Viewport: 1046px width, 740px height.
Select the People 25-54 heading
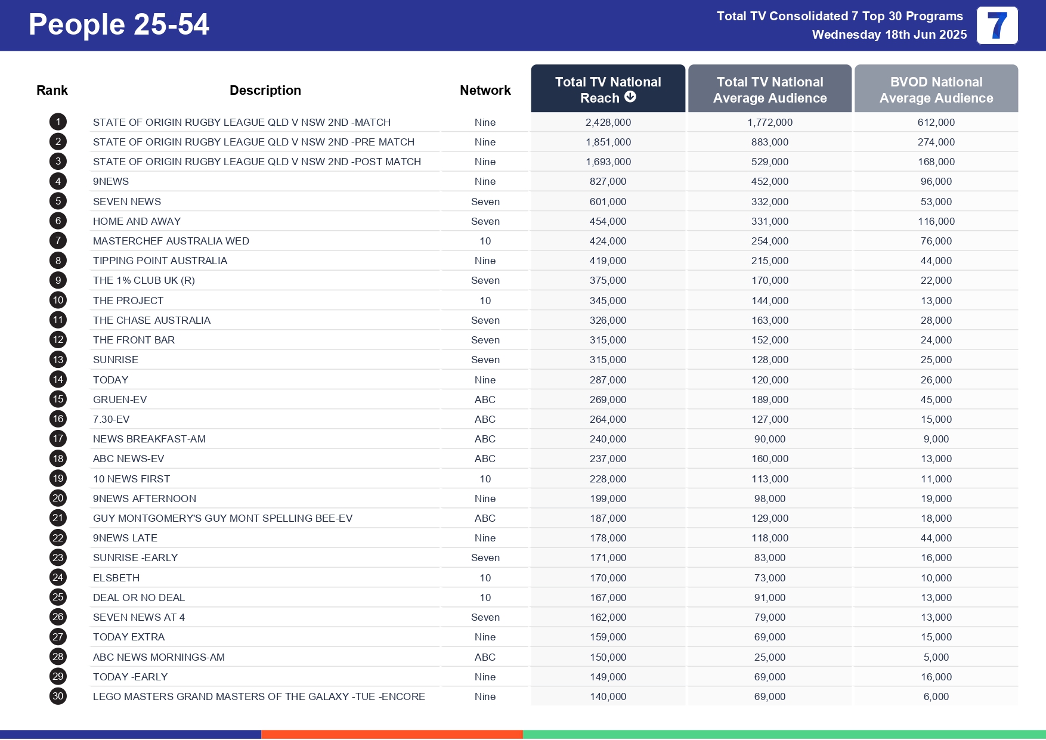[117, 25]
